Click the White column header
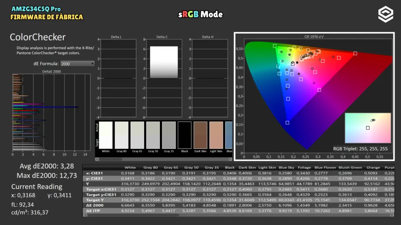 pyautogui.click(x=130, y=168)
